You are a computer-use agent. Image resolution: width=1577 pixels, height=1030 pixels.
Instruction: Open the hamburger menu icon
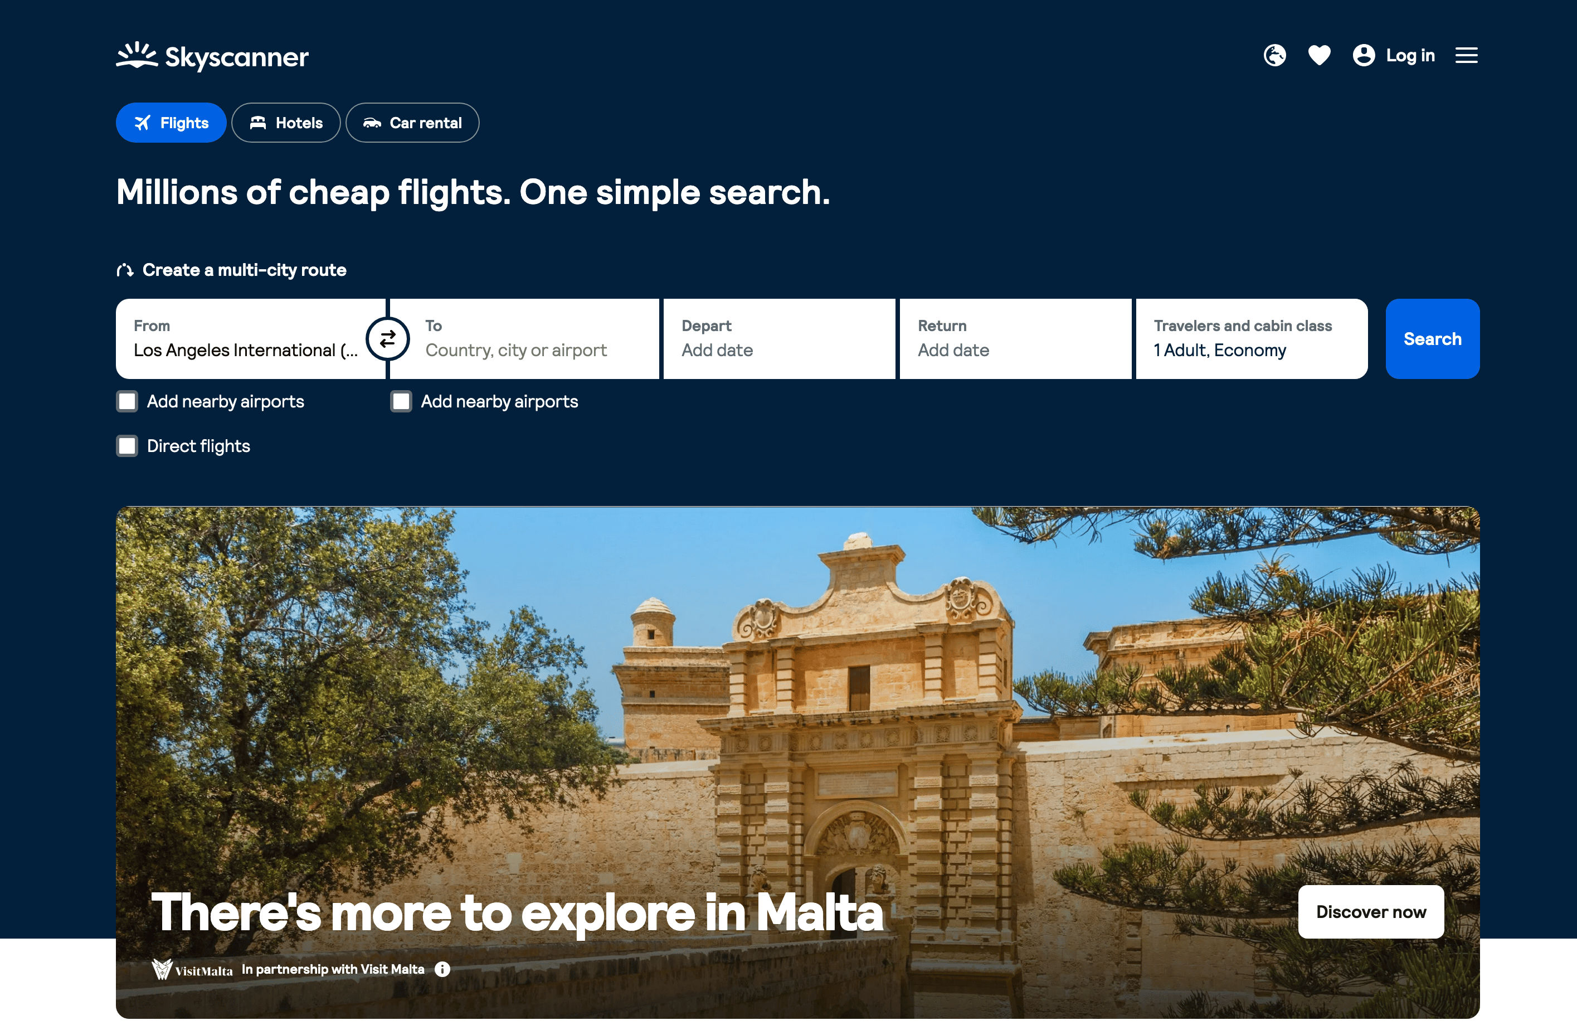point(1466,56)
